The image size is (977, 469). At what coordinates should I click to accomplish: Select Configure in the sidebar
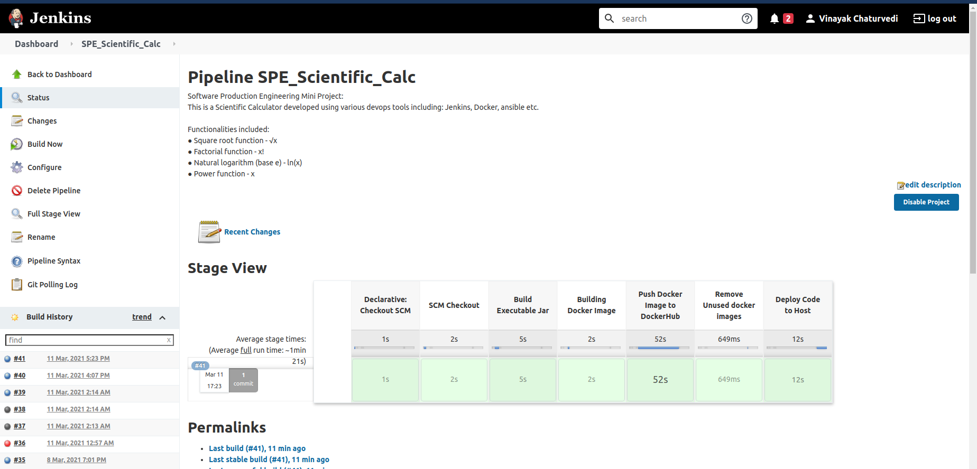[x=44, y=167]
